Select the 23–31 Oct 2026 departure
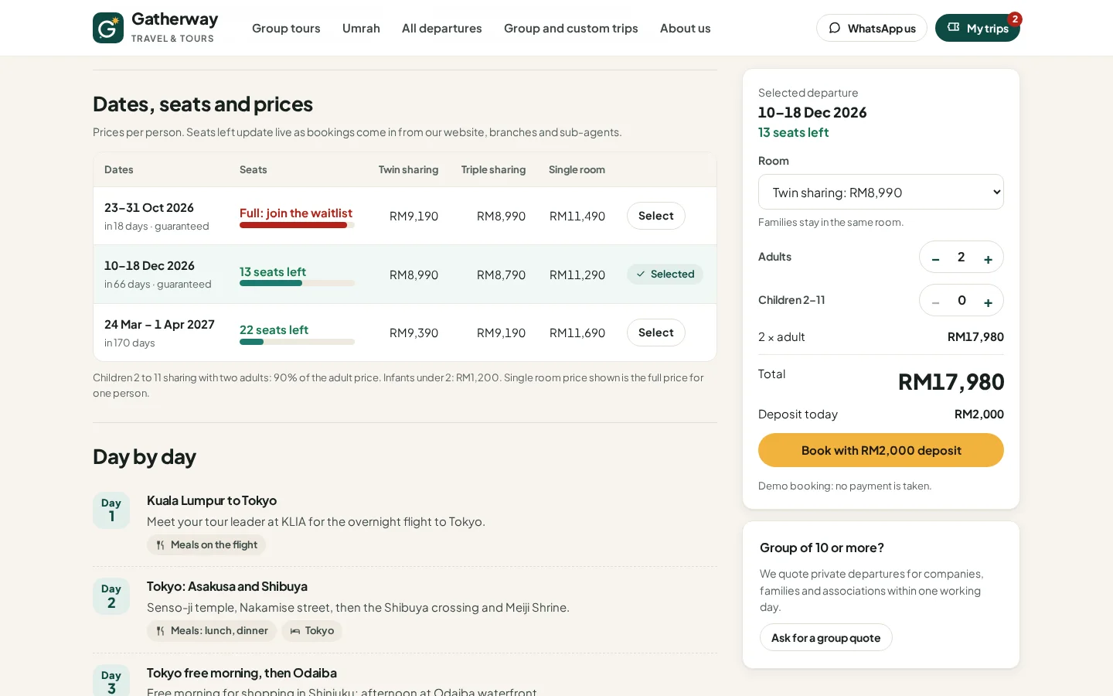 656,216
